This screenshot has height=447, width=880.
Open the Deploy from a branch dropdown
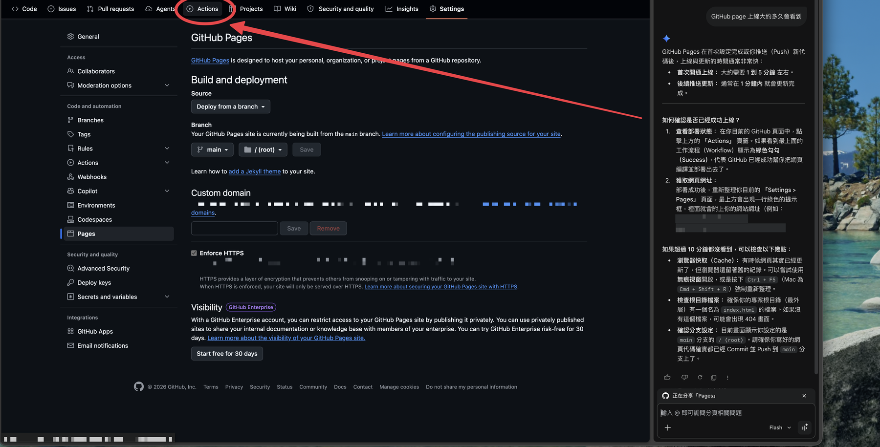tap(231, 106)
